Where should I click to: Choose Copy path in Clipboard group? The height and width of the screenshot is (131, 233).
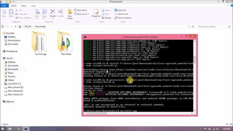point(21,14)
